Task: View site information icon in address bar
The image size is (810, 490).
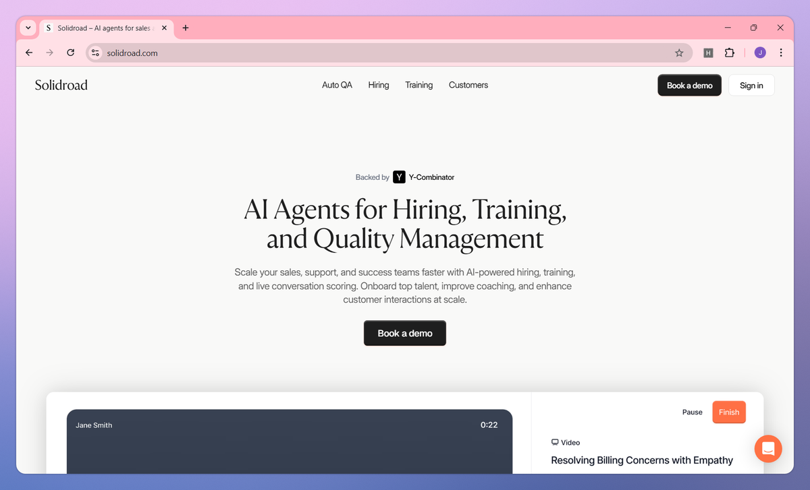Action: (x=95, y=53)
